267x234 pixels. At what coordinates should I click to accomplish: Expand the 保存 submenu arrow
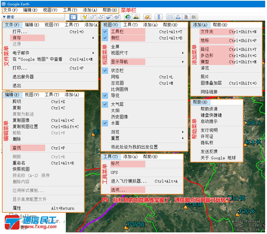click(93, 38)
